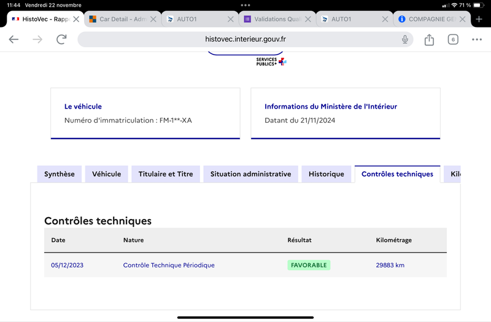Screen dimensions: 491x322
Task: Tap the three dots multitasking indicator
Action: click(245, 5)
